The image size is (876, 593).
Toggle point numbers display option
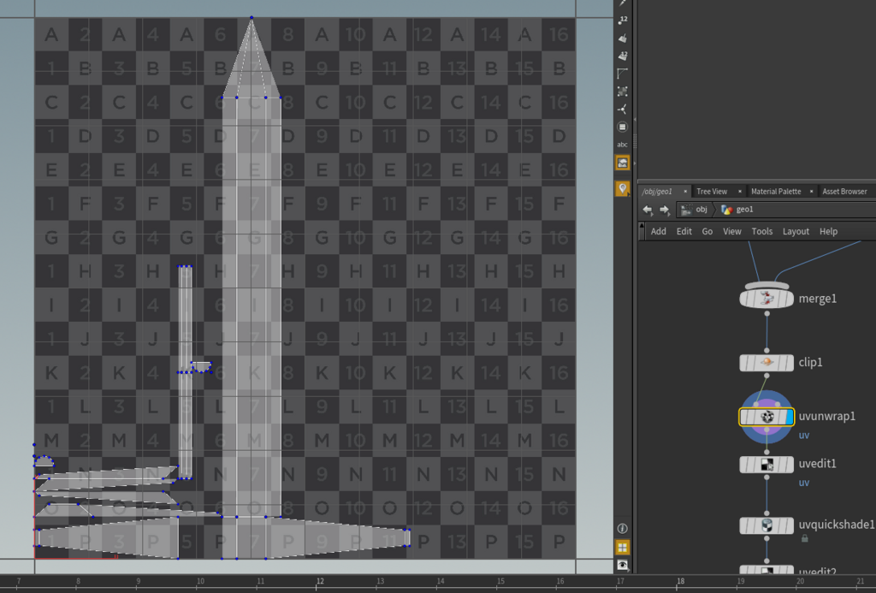(x=623, y=21)
